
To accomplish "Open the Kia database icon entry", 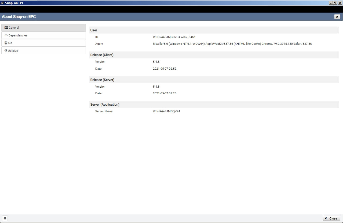I will pos(6,43).
